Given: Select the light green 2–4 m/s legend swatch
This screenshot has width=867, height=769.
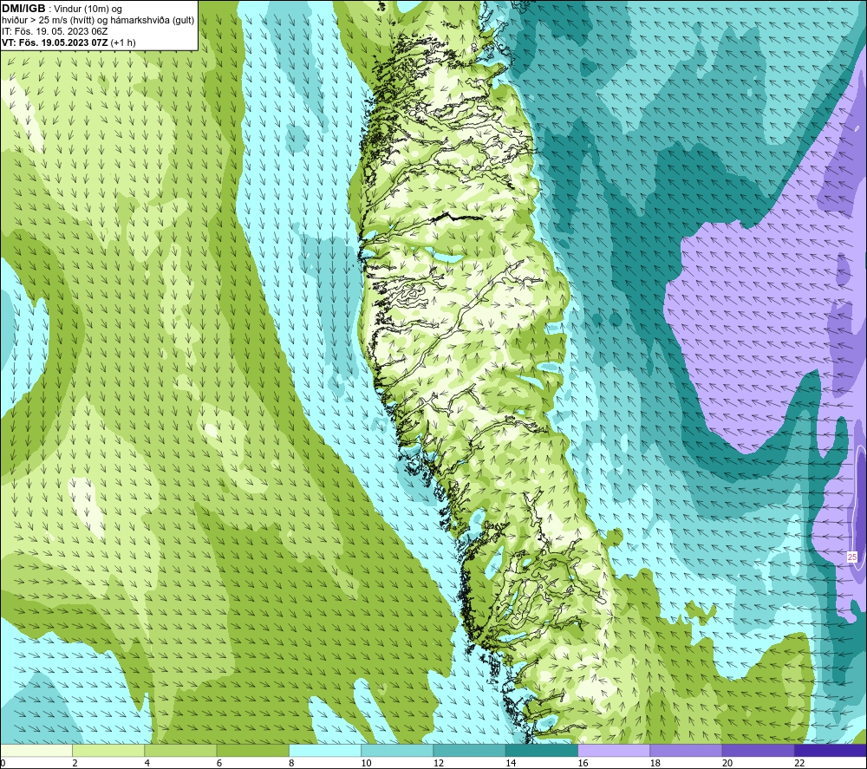Looking at the screenshot, I should [x=108, y=750].
